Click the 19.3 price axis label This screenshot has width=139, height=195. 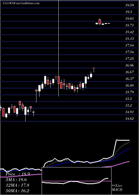(x=129, y=12)
